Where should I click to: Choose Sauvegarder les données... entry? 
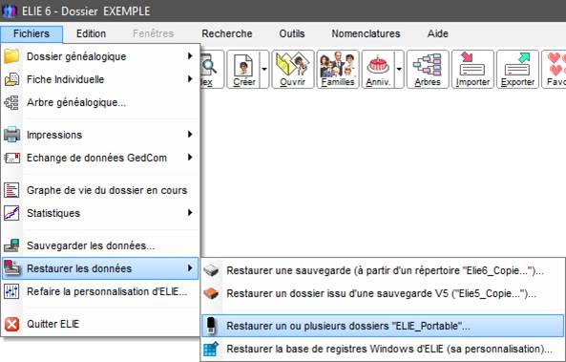pyautogui.click(x=100, y=245)
